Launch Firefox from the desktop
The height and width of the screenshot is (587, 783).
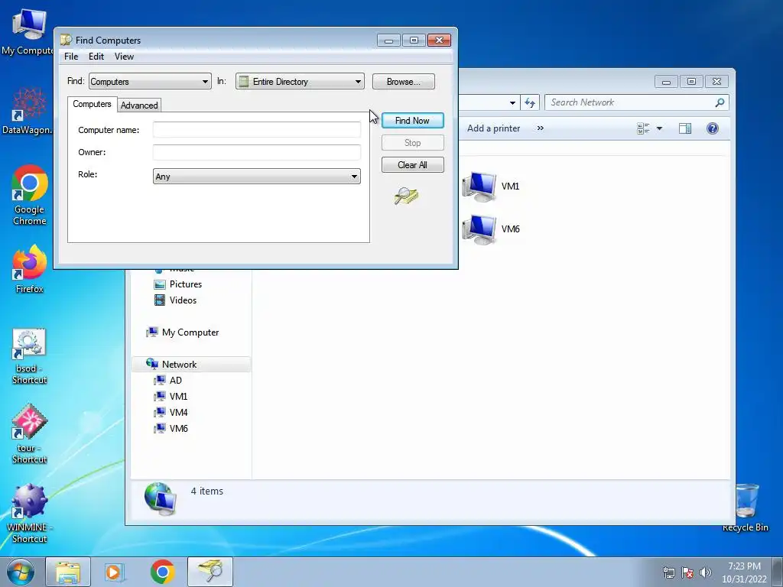coord(30,268)
